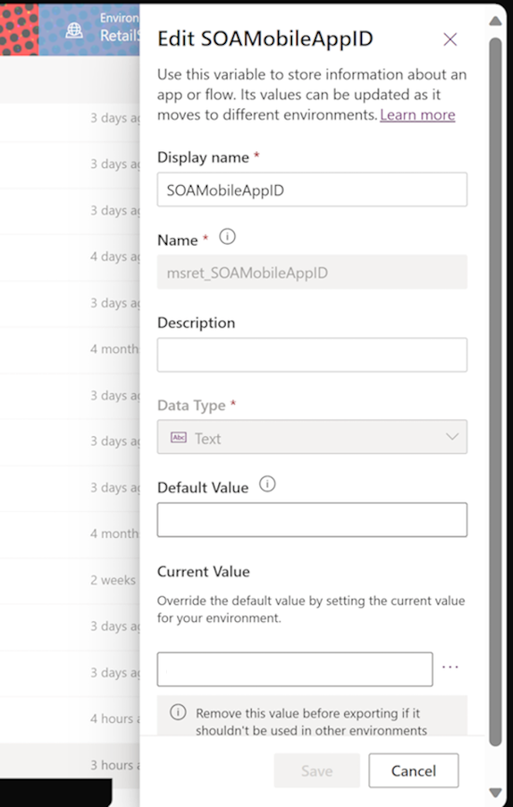
Task: Click the Cancel button
Action: [413, 771]
